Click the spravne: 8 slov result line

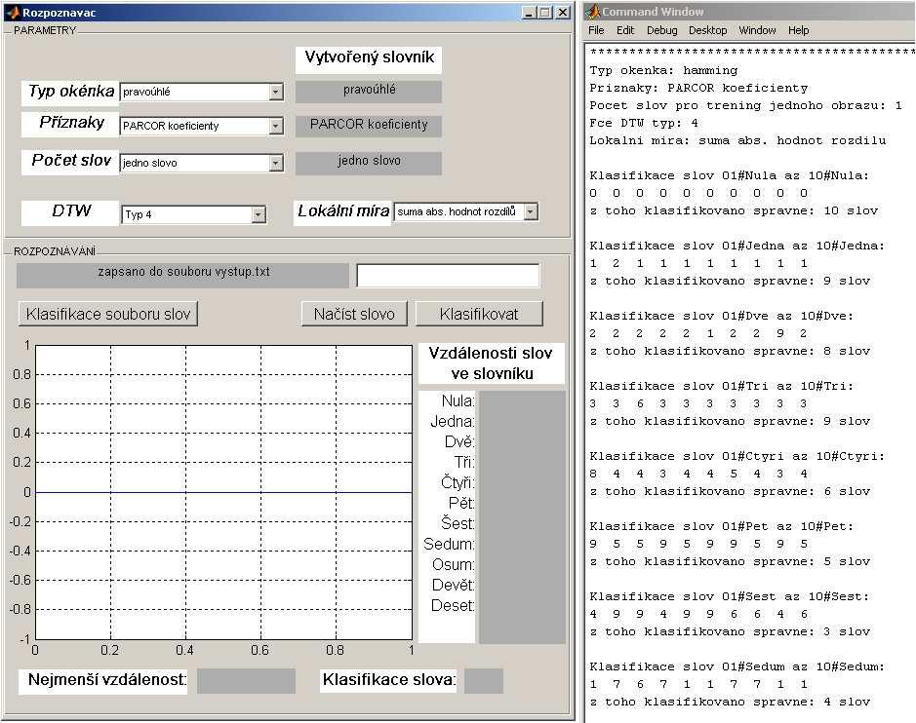[730, 351]
